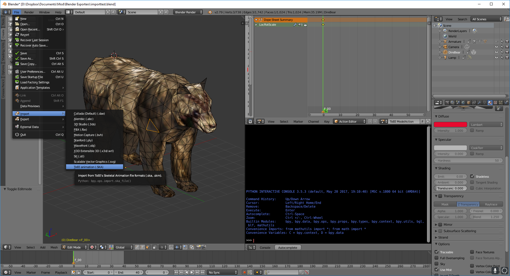Screen dimensions: 510x276
Task: Open the Blender Render engine dropdown
Action: tap(188, 12)
